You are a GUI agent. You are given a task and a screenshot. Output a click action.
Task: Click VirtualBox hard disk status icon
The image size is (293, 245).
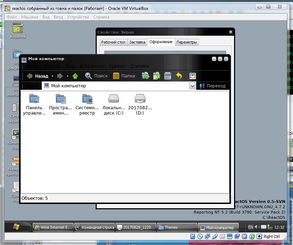[x=192, y=237]
